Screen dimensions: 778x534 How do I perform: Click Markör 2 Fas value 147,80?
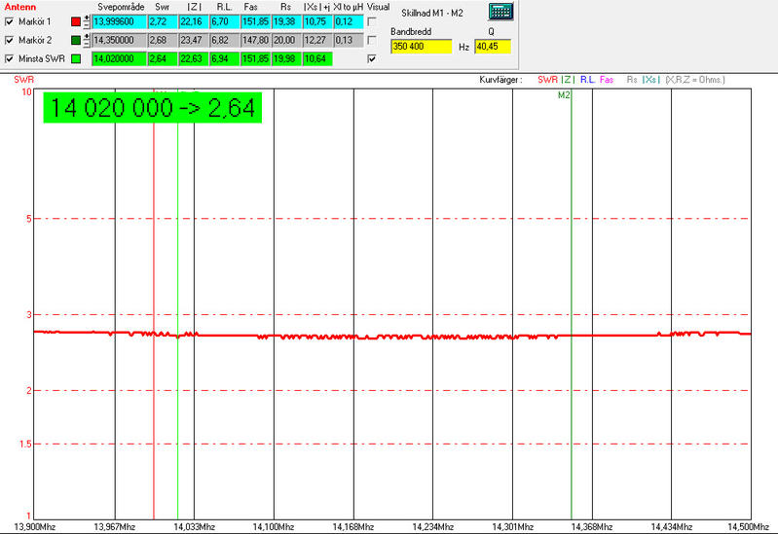point(255,40)
